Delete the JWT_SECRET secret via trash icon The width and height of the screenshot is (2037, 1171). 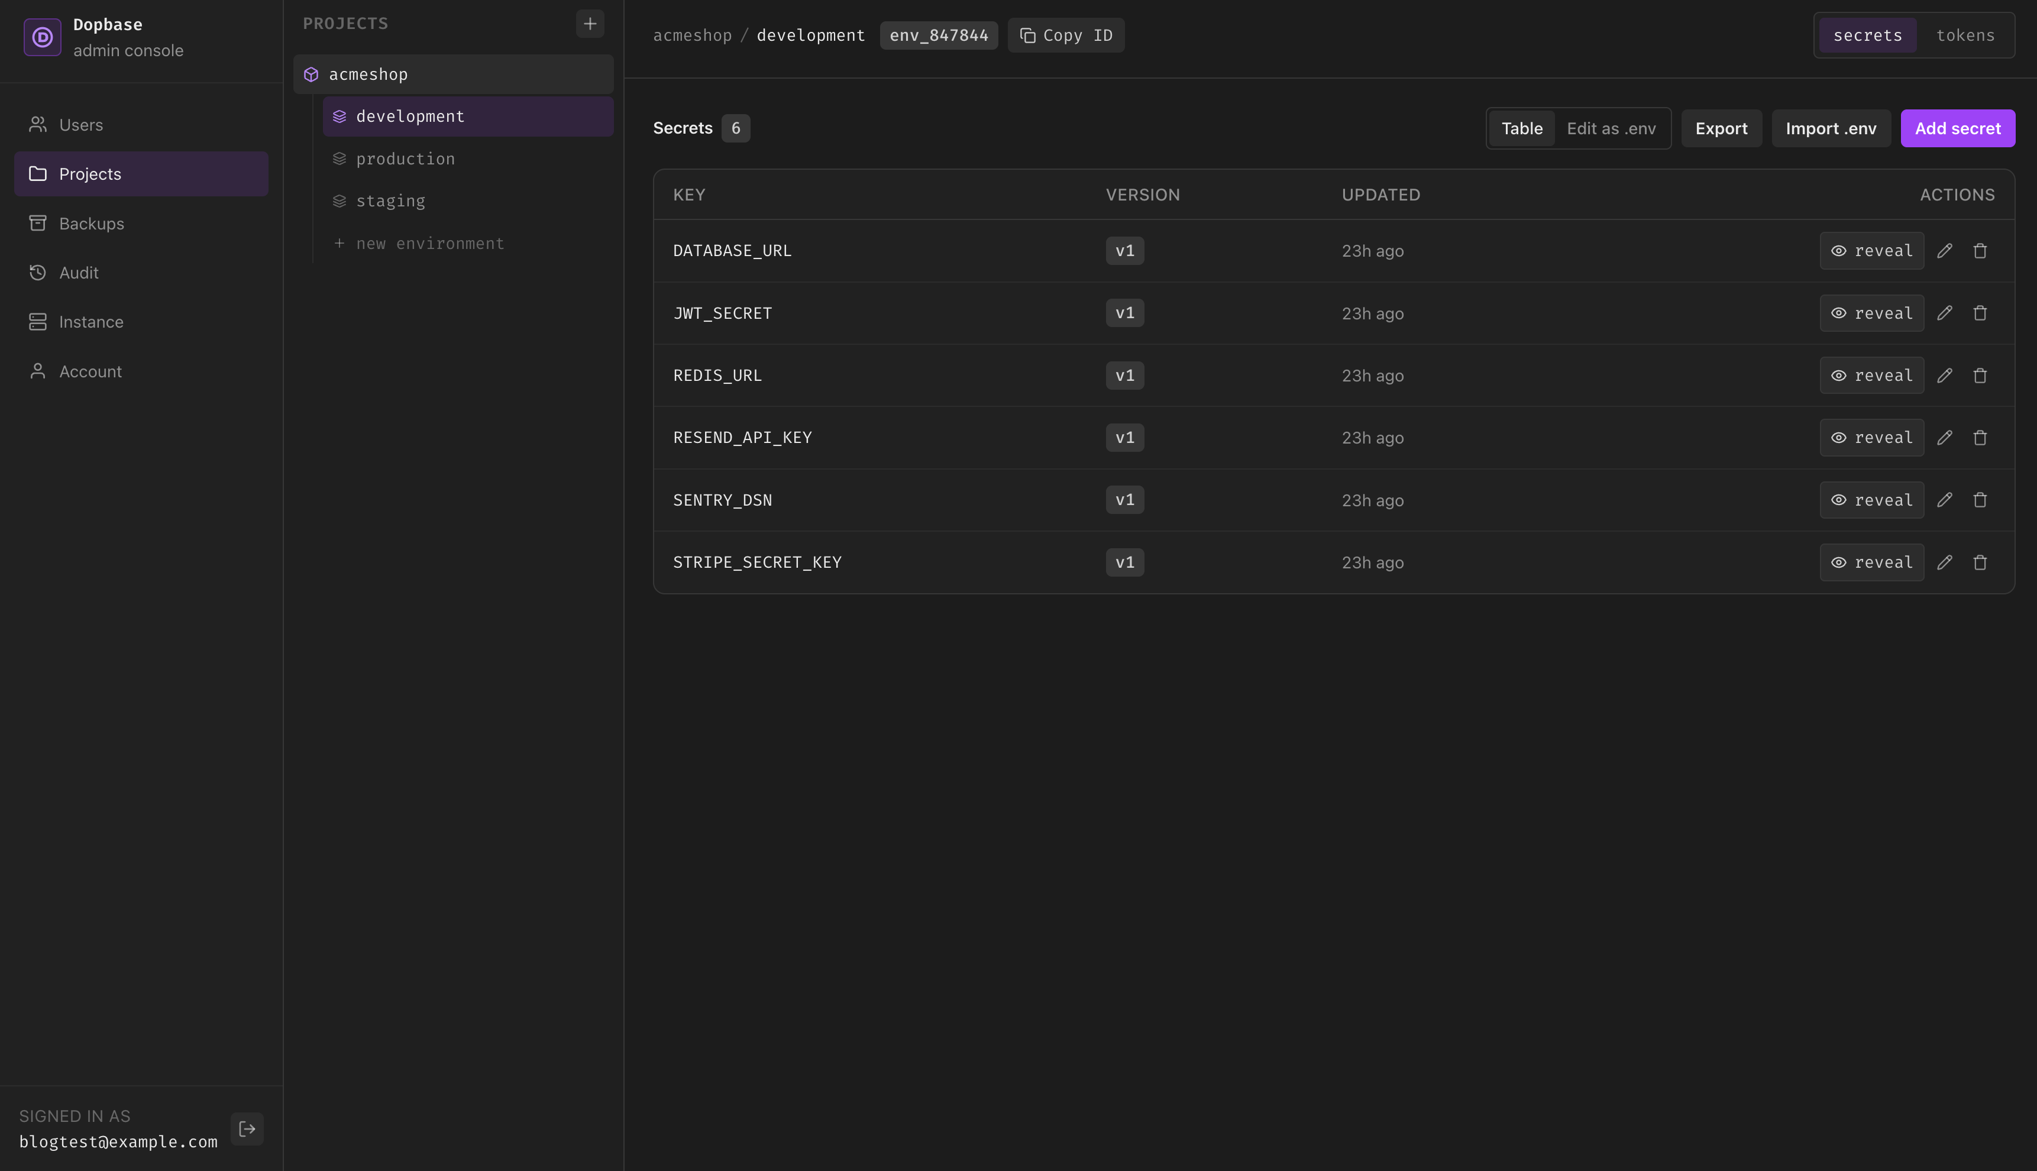click(1980, 313)
